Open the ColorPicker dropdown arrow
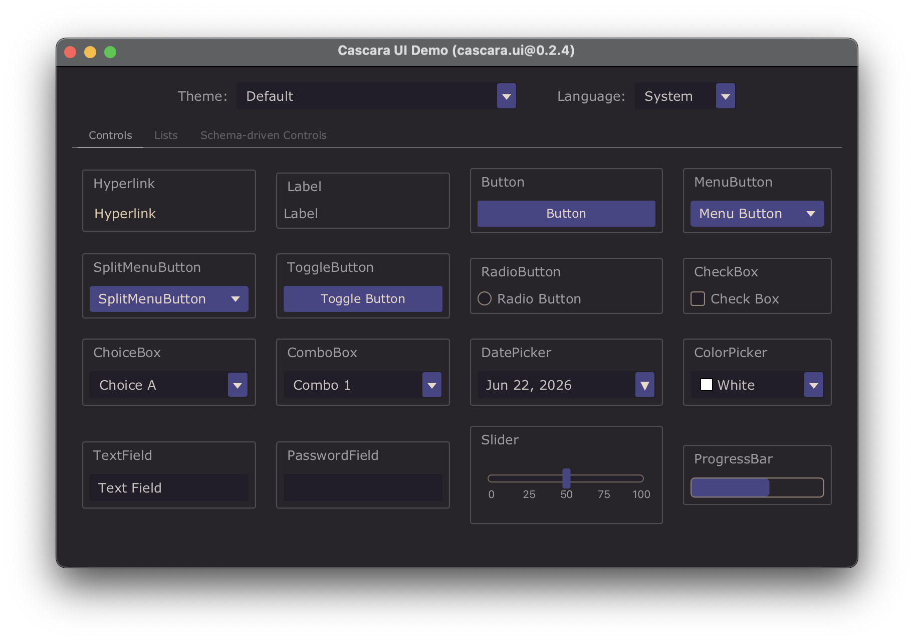This screenshot has height=642, width=914. coord(814,385)
